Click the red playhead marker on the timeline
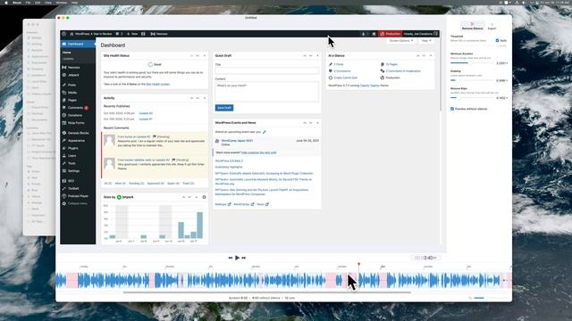 (358, 264)
